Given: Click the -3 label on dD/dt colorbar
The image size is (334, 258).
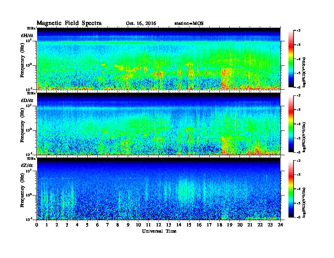Looking at the screenshot, I should point(299,110).
